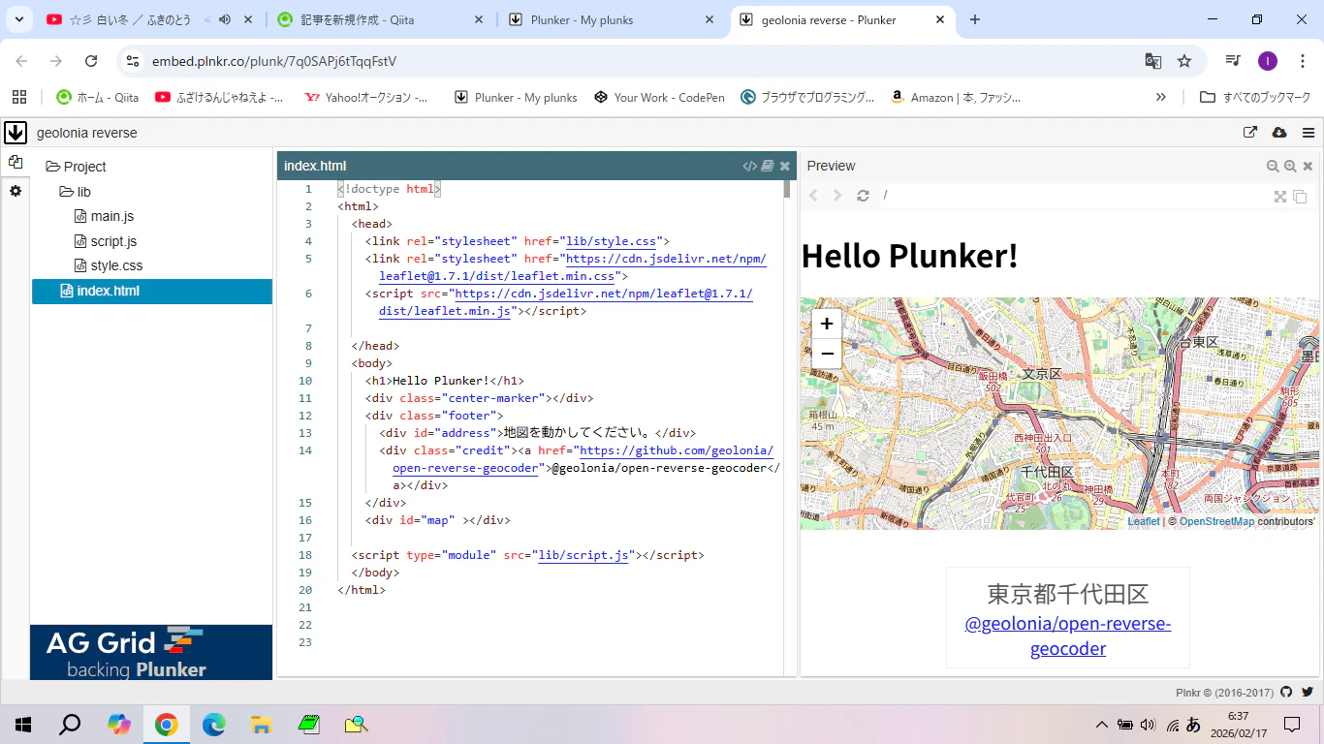This screenshot has width=1324, height=744.
Task: Open the すべてのブックマーク folder
Action: tap(1255, 97)
